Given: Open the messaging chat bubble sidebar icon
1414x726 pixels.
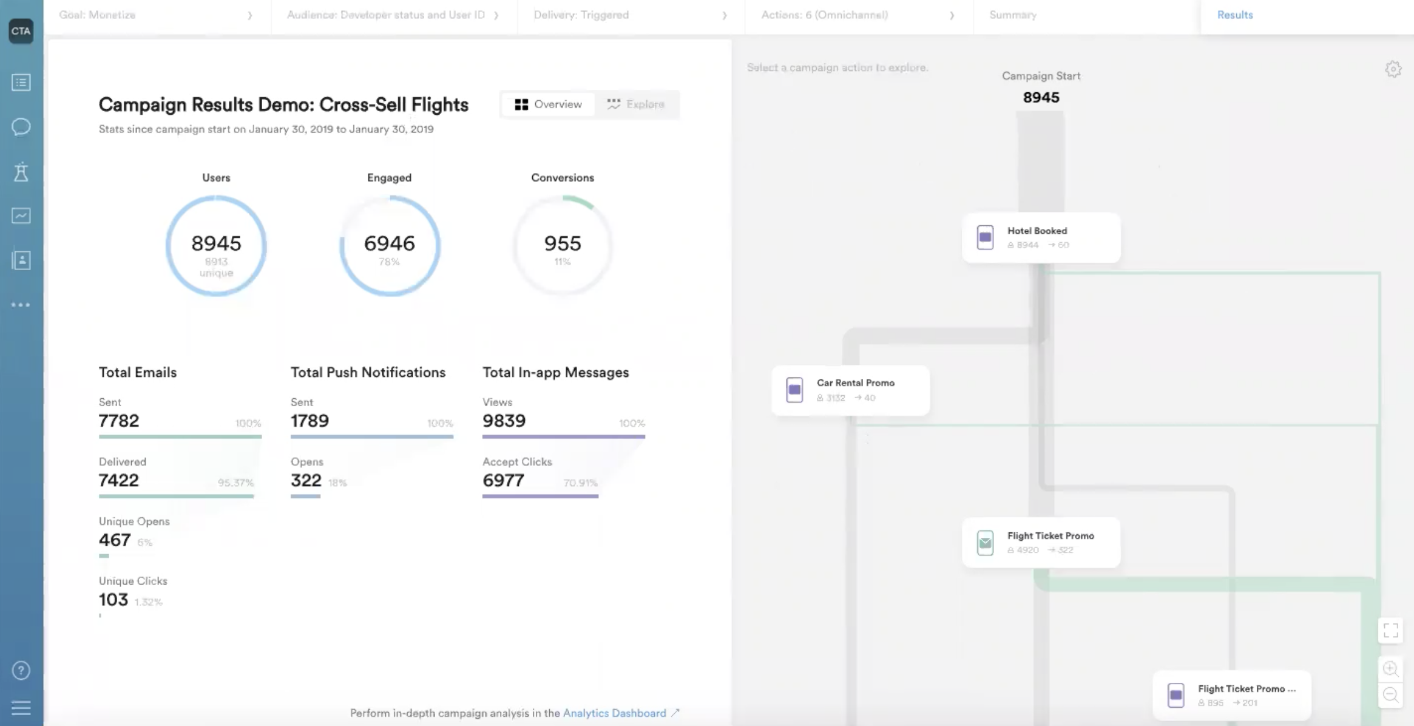Looking at the screenshot, I should [x=21, y=127].
